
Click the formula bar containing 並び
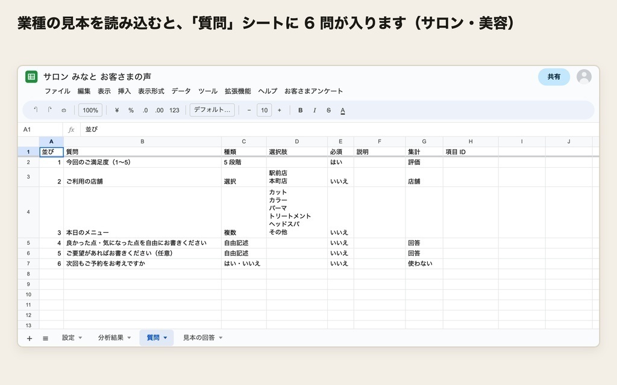pos(340,129)
